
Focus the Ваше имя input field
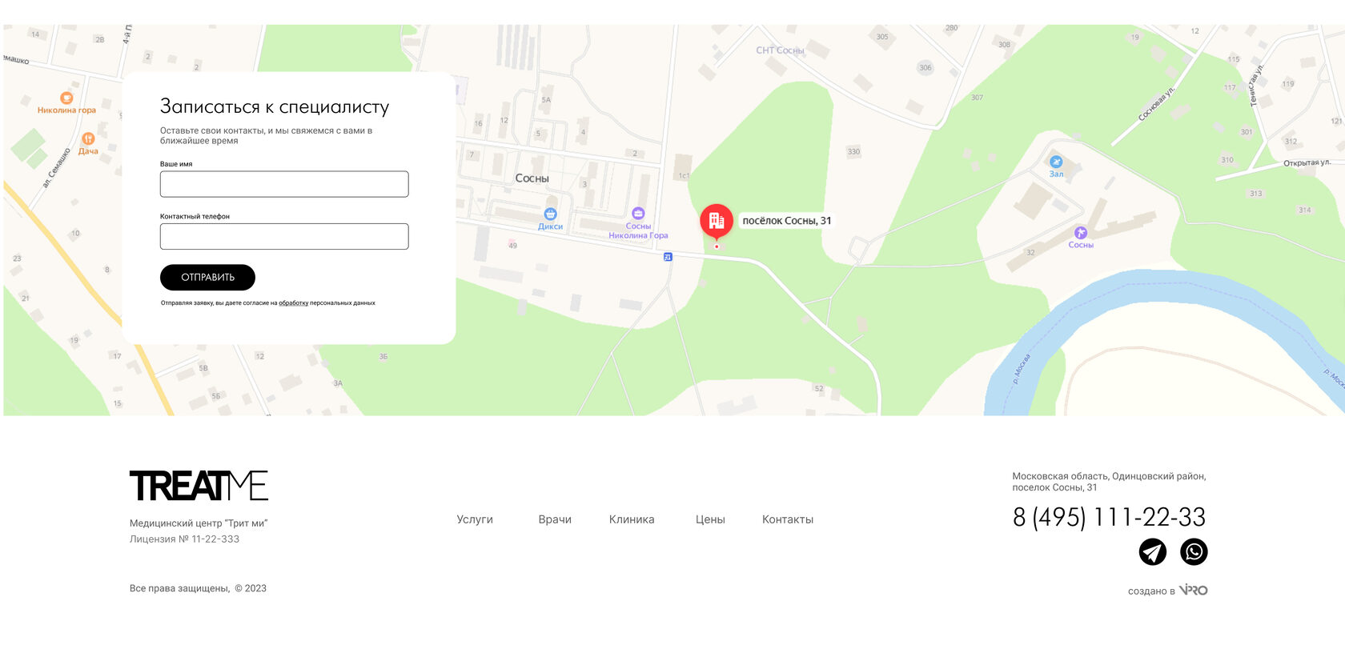284,184
